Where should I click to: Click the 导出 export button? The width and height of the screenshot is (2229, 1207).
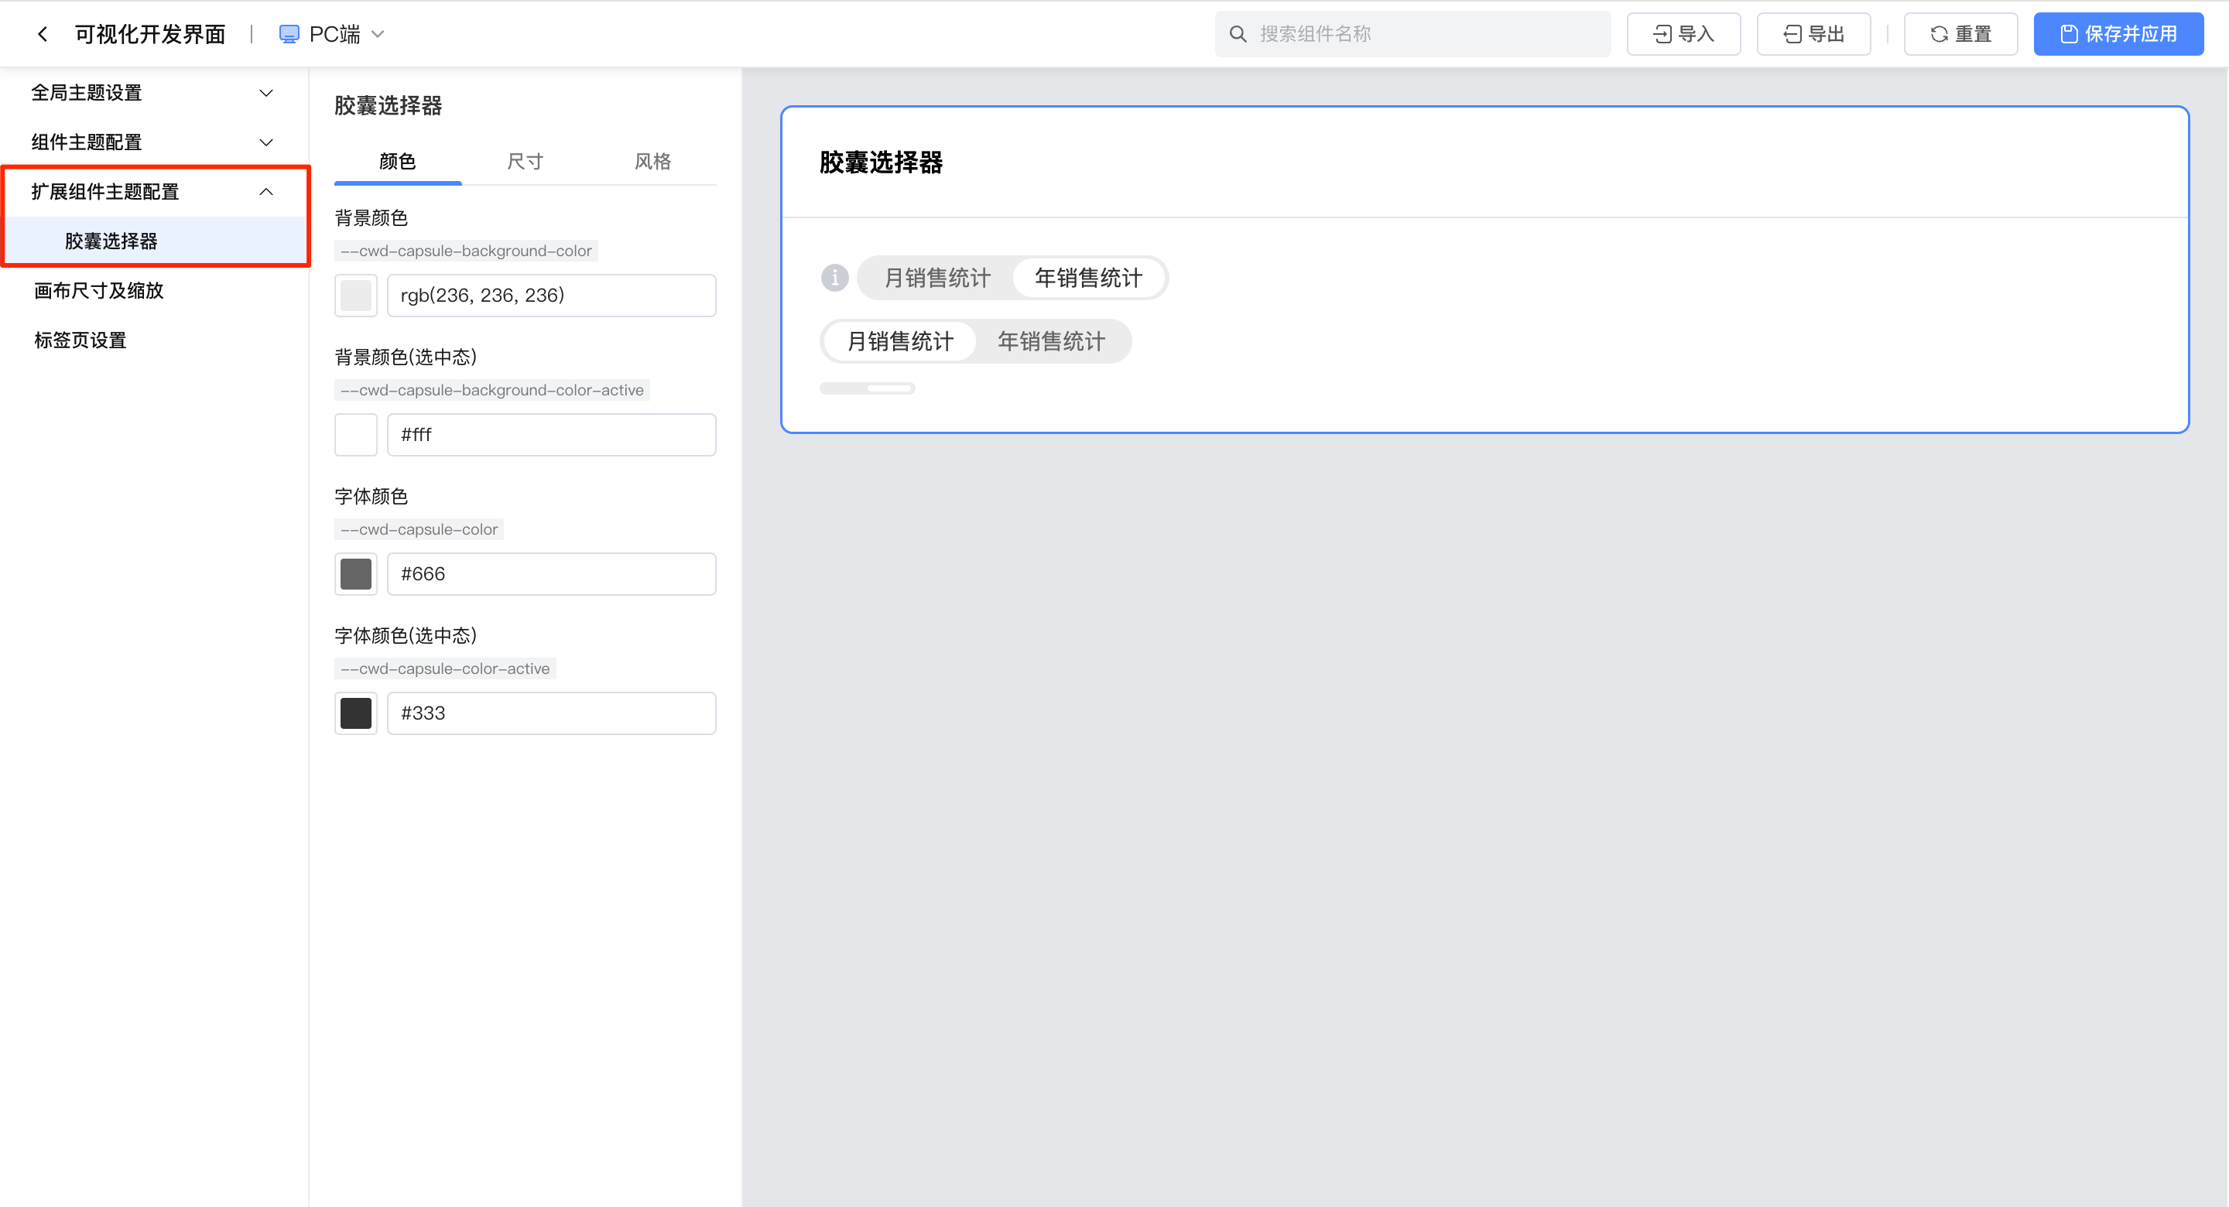[x=1813, y=34]
